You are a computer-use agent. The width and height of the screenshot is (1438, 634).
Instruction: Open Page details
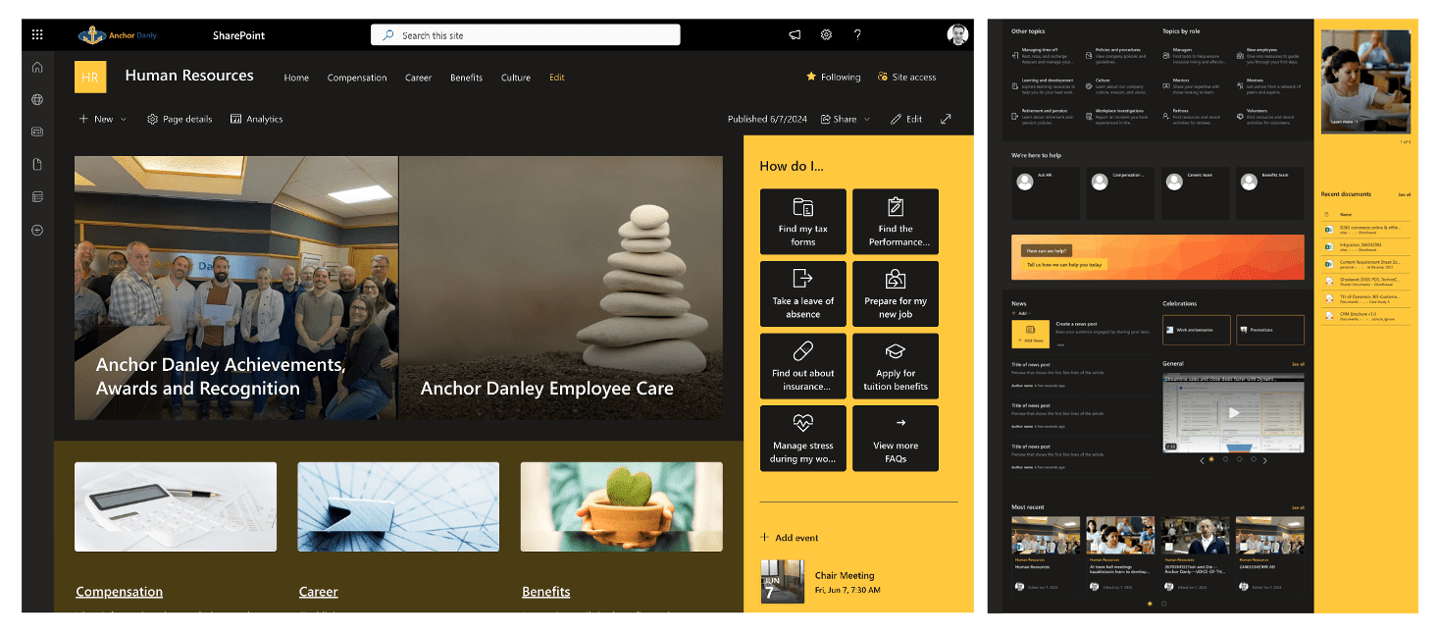[x=180, y=119]
